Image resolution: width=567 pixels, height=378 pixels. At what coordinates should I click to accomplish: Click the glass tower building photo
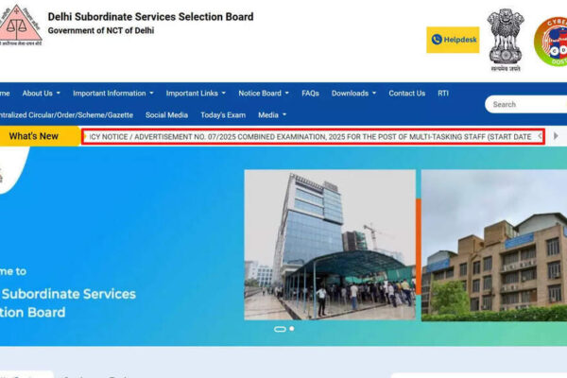pos(330,245)
